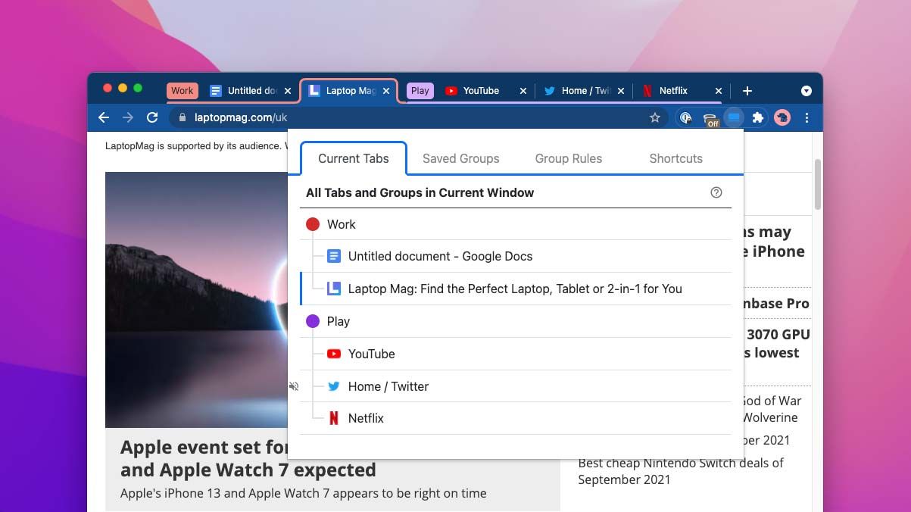Select the Shortcuts section
The image size is (911, 512).
[675, 158]
